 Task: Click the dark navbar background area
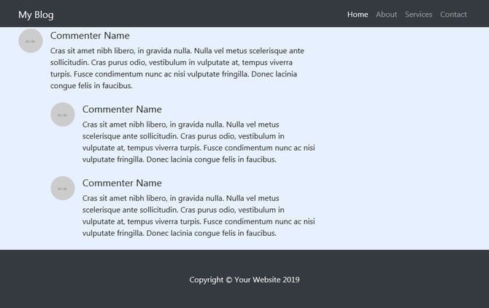tap(199, 14)
